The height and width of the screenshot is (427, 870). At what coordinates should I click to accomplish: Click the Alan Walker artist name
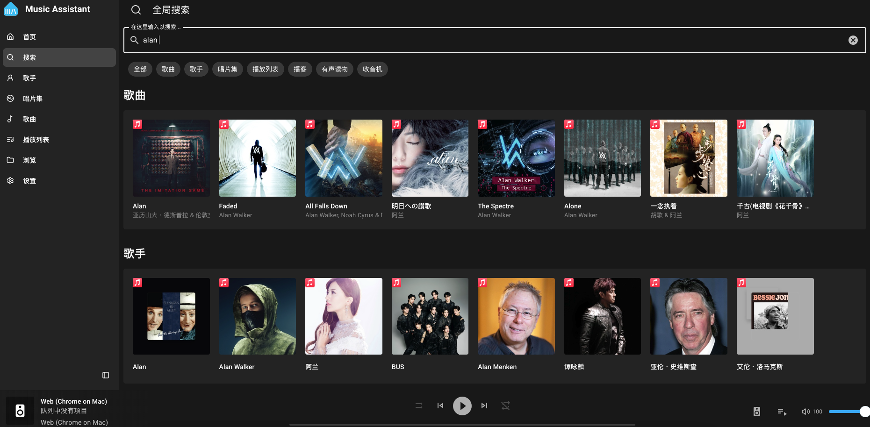pos(237,367)
